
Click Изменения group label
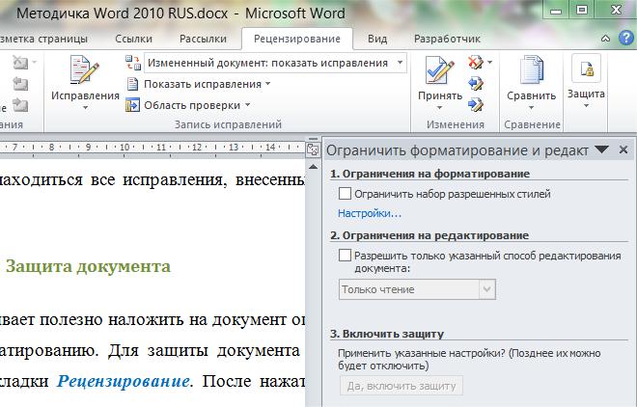point(456,124)
